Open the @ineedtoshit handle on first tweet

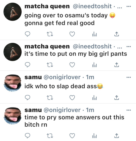92,6
